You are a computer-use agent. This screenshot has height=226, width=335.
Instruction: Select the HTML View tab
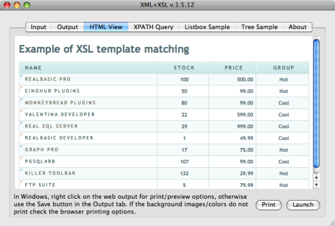(x=106, y=27)
